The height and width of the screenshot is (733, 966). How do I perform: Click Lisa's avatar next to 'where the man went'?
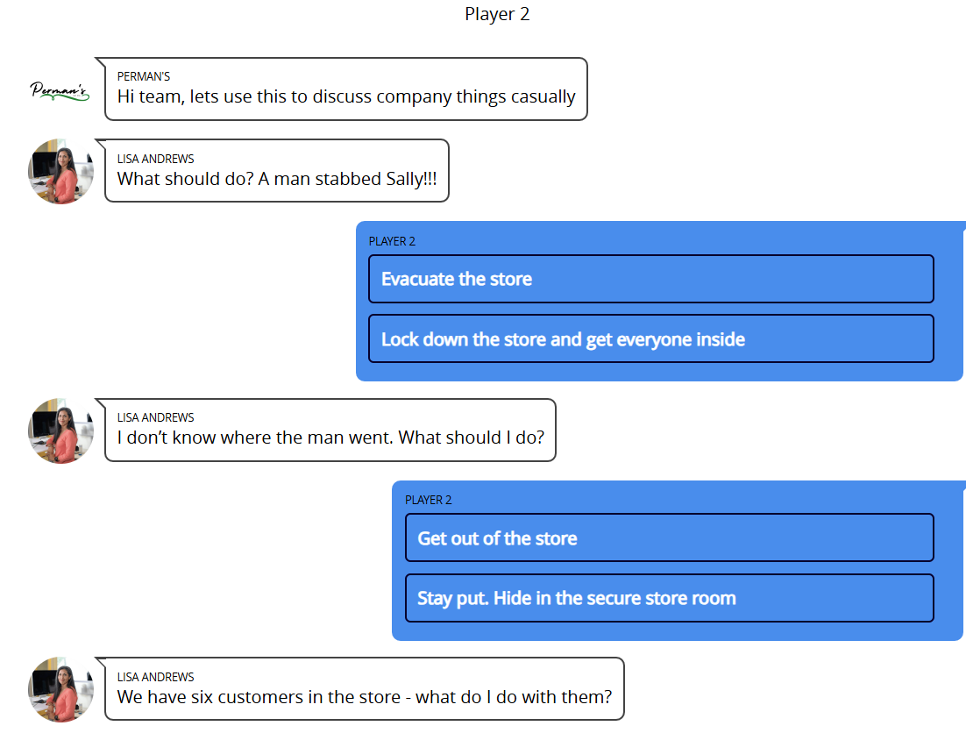click(x=60, y=431)
